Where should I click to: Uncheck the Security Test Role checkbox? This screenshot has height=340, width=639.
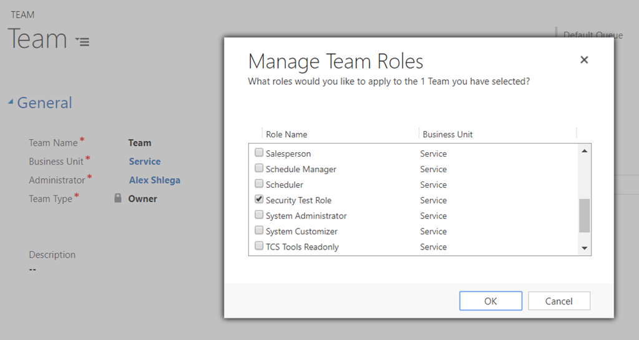pyautogui.click(x=259, y=199)
